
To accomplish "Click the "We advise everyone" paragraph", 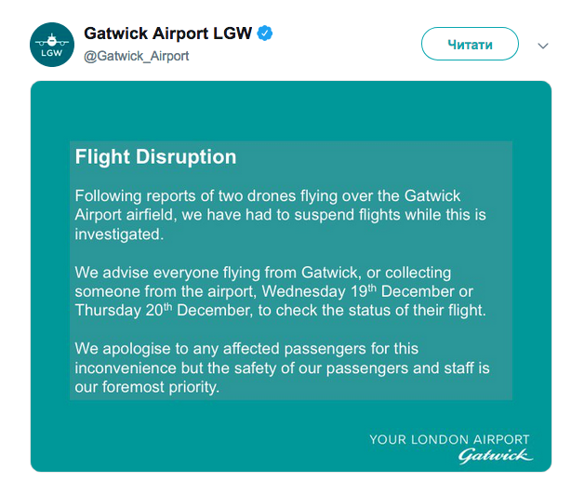I will tap(279, 290).
